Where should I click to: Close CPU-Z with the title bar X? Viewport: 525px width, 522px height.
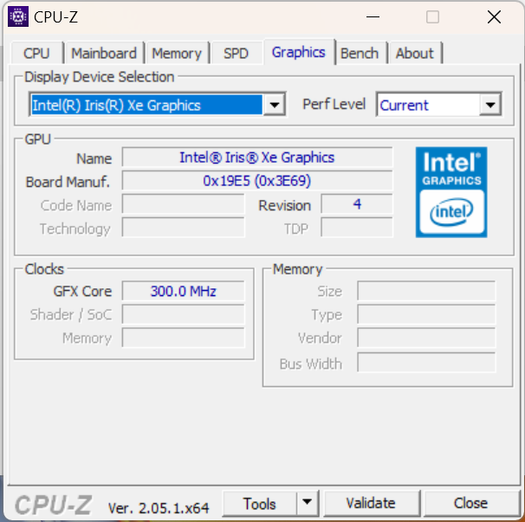494,16
